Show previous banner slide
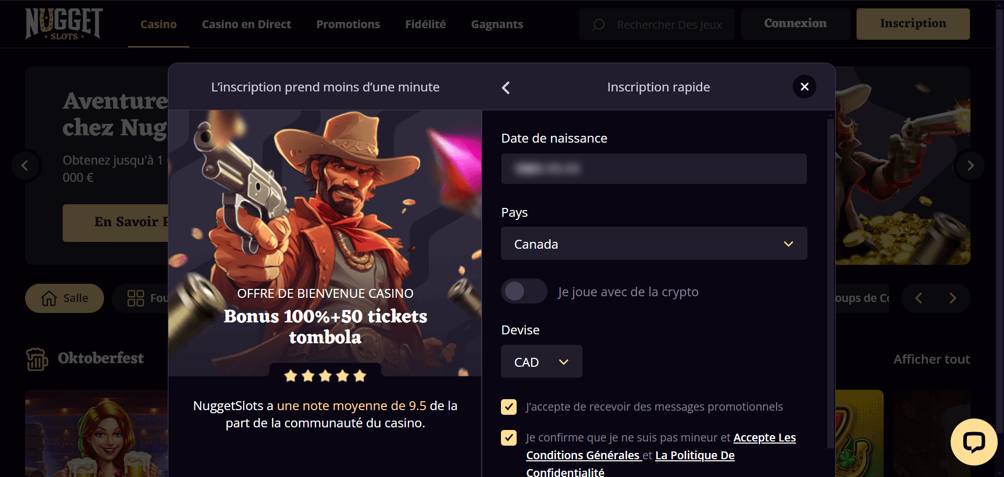 (25, 166)
